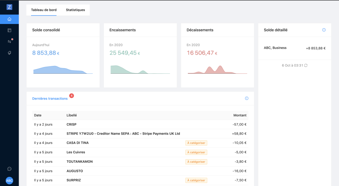The image size is (339, 186).
Task: Select the Tableau de bord tab
Action: 44,10
